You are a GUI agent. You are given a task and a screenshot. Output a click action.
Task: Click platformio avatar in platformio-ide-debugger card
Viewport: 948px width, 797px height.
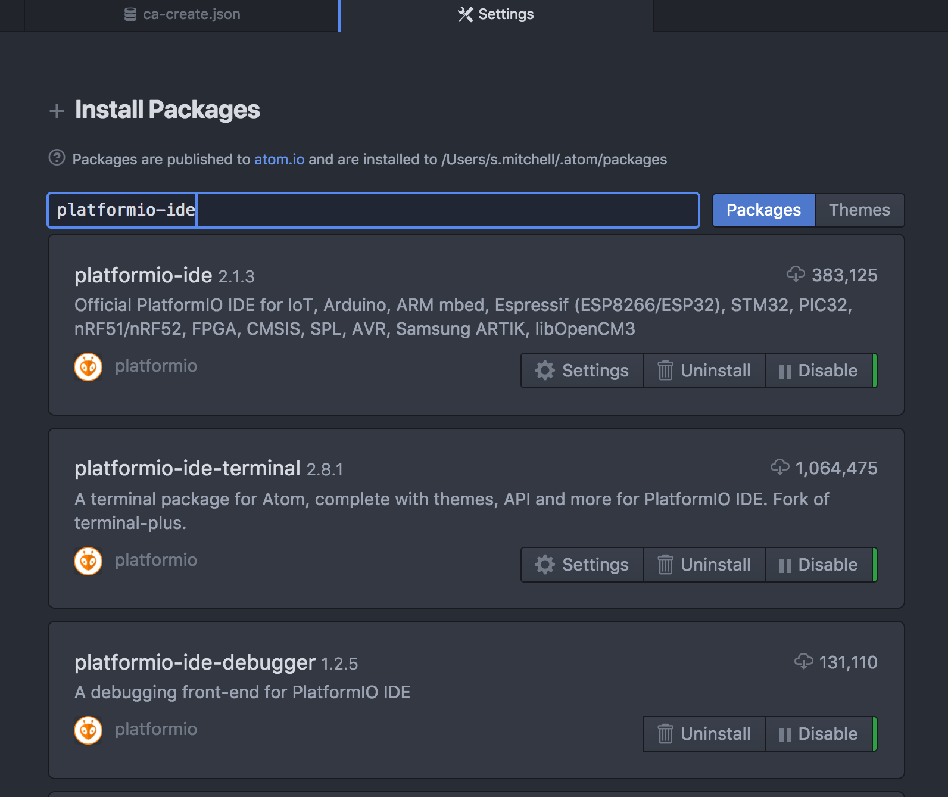(x=88, y=730)
